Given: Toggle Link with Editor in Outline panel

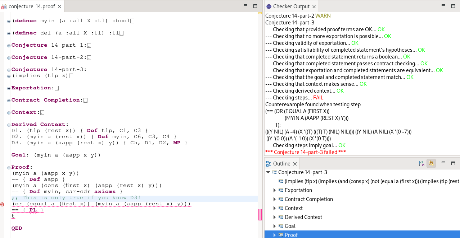Looking at the screenshot, I should tap(431, 164).
